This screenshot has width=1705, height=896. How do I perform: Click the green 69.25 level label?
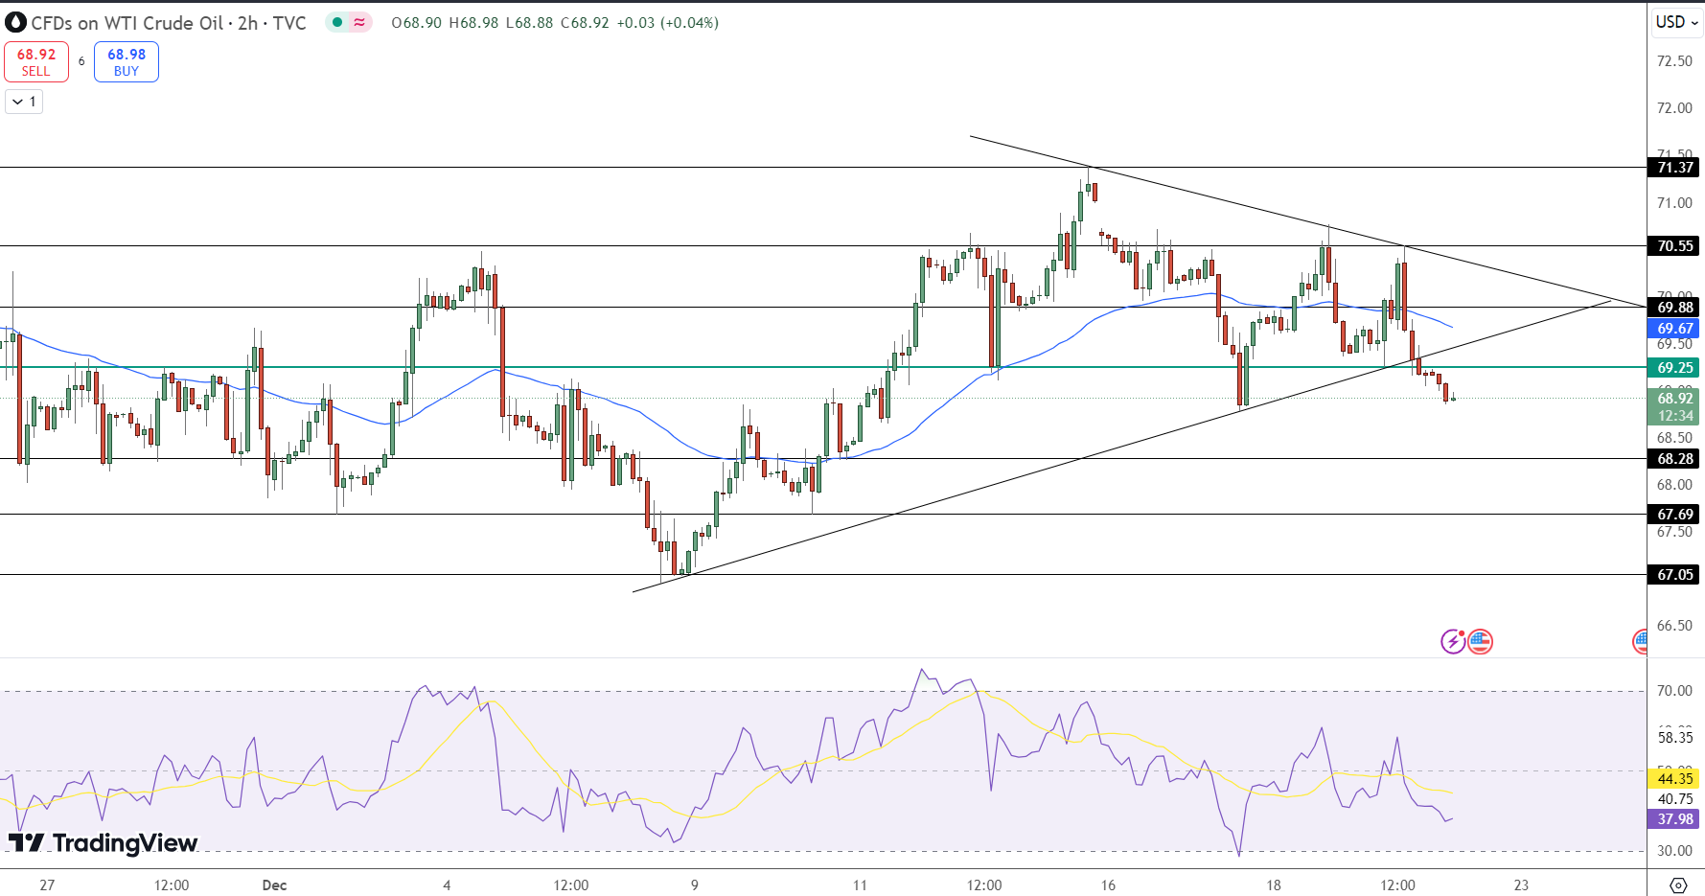click(1675, 368)
